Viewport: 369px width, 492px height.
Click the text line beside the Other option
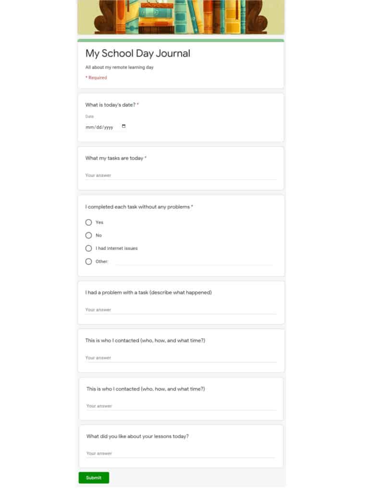coord(194,262)
